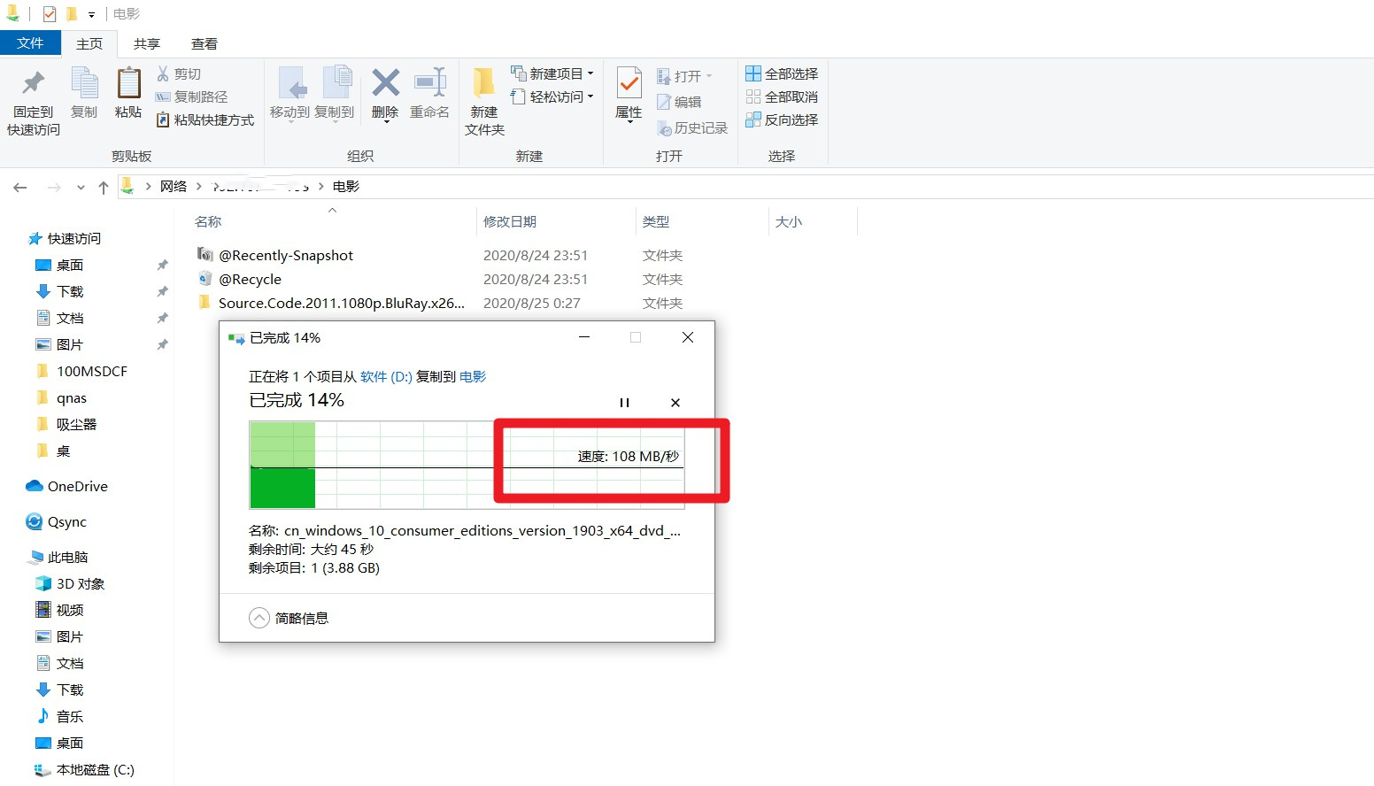Click the 剪切 (Cut) icon
Viewport: 1374px width, 786px height.
click(181, 73)
